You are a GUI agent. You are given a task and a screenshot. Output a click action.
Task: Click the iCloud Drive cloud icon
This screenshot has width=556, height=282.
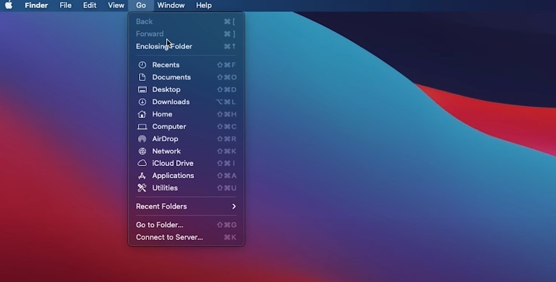click(142, 163)
